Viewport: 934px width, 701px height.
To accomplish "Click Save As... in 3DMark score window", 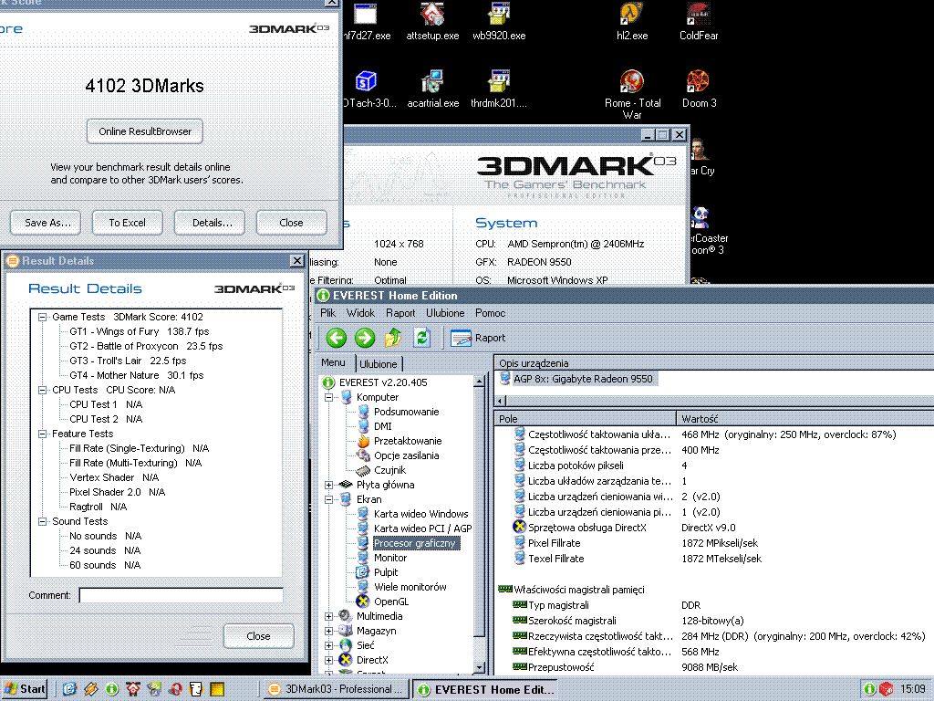I will tap(46, 223).
